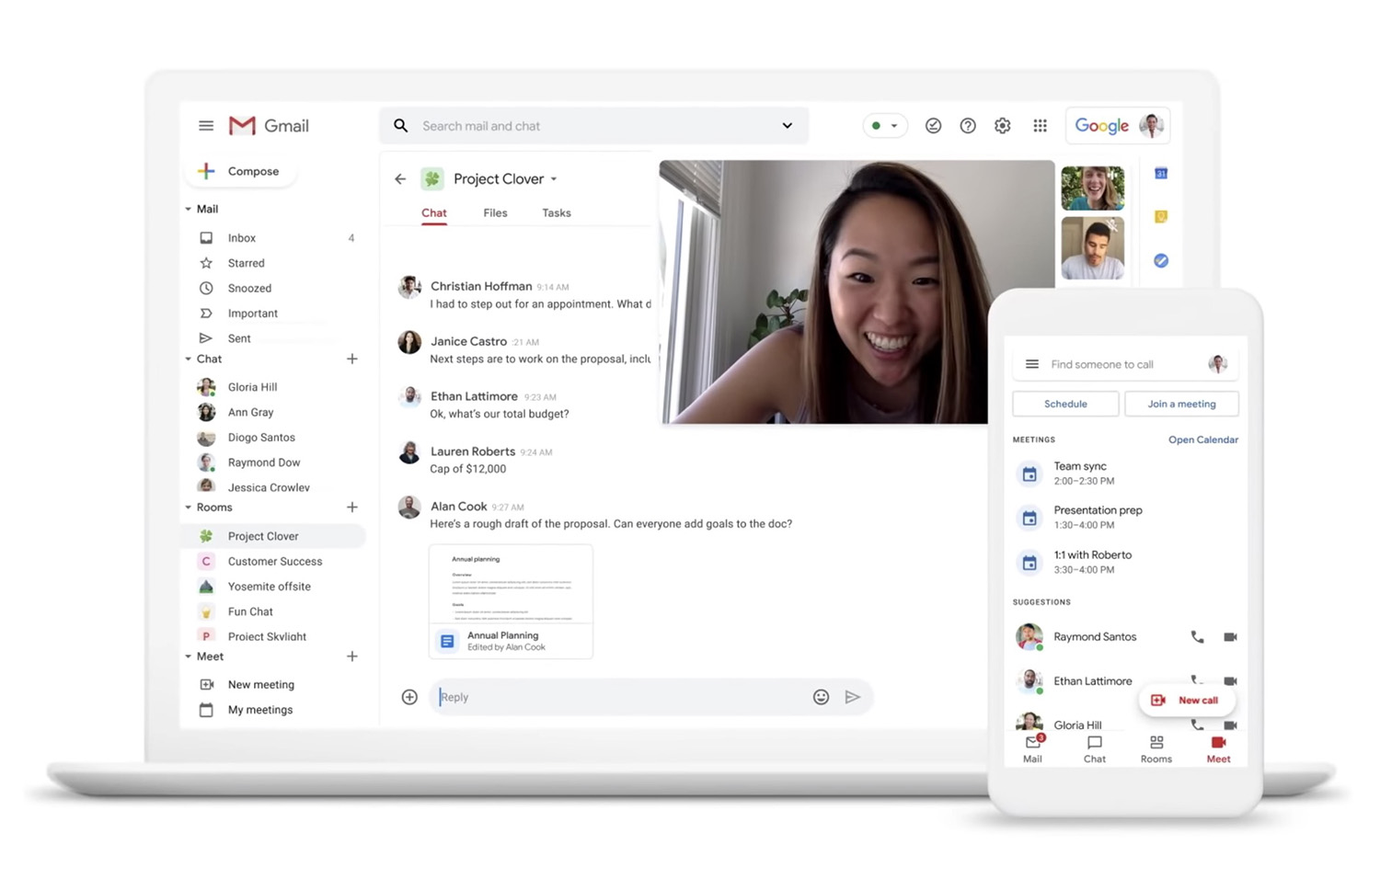Expand search options dropdown arrow
This screenshot has width=1380, height=879.
(787, 126)
